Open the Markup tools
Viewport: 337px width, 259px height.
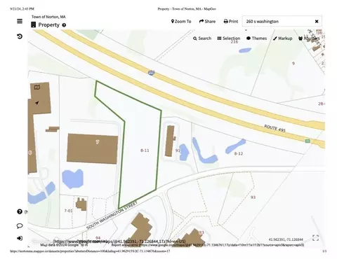282,38
